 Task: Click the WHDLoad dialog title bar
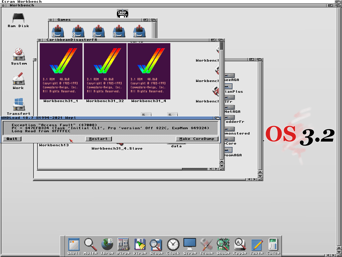point(107,118)
